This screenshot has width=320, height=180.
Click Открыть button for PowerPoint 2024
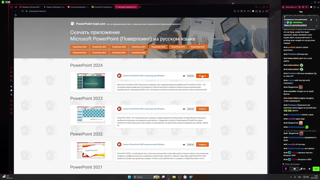[x=202, y=76]
